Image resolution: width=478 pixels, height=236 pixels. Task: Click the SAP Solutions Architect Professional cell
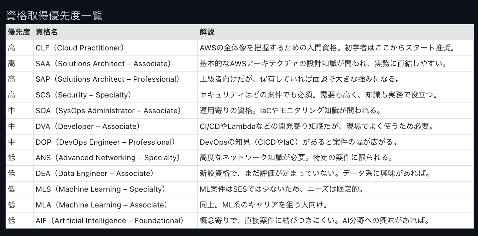[x=108, y=79]
